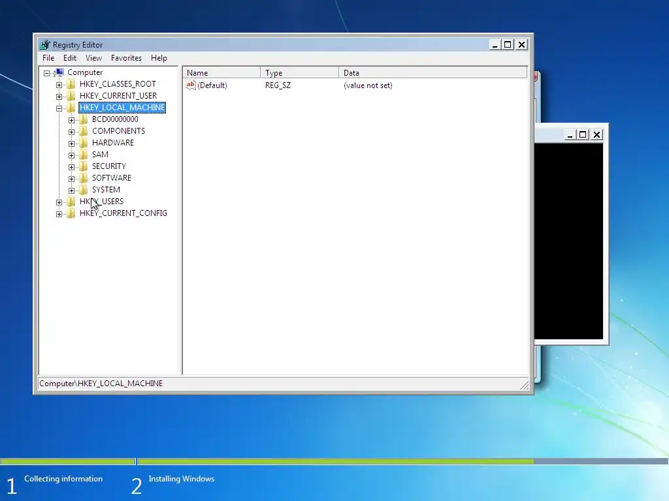Image resolution: width=669 pixels, height=501 pixels.
Task: Click the REG_SZ type cell
Action: coord(278,85)
